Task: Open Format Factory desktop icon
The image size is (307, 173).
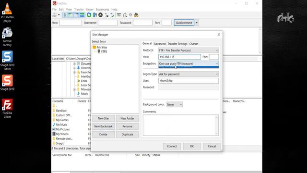Action: click(x=7, y=37)
